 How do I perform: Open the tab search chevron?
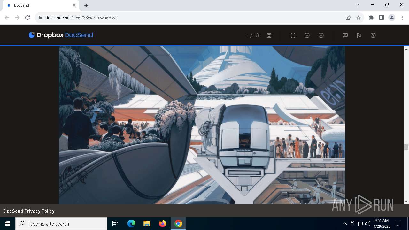tap(358, 5)
